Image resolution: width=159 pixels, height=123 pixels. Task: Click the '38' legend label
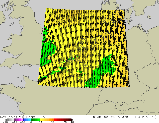click(65, 122)
